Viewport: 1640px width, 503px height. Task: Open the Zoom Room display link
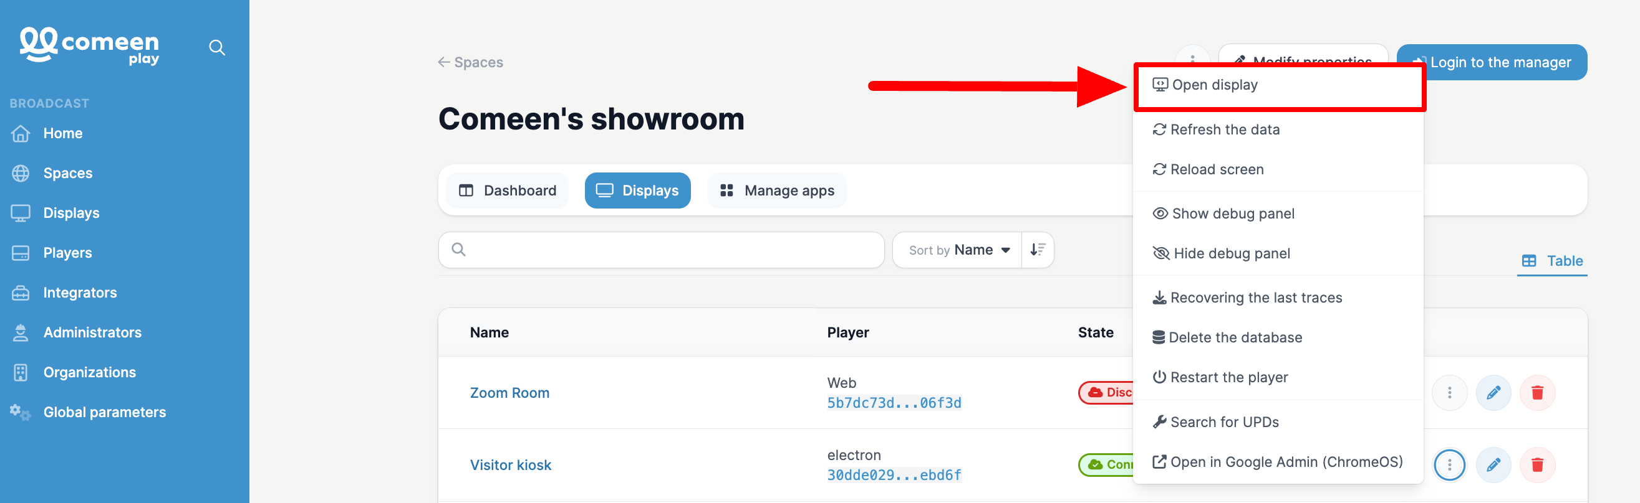(x=509, y=393)
